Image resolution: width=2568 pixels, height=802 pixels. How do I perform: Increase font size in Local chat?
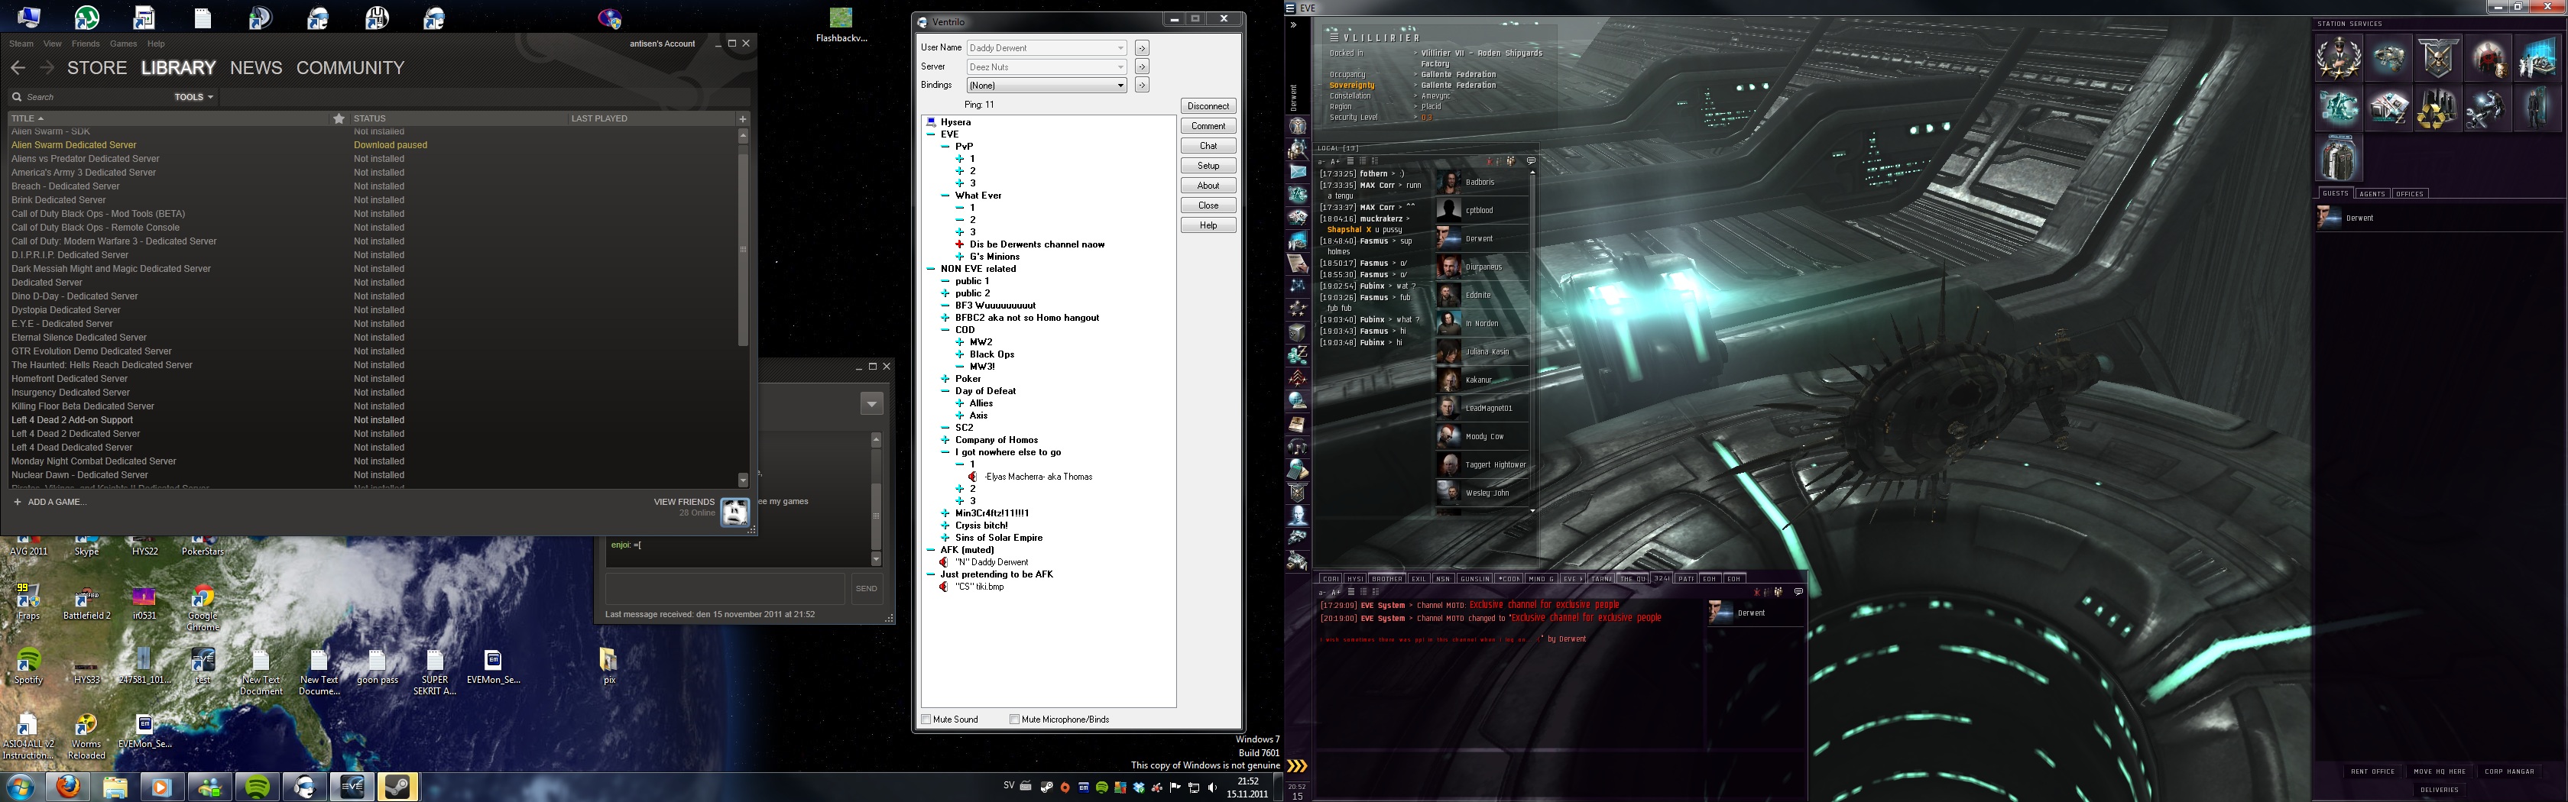pos(1335,161)
